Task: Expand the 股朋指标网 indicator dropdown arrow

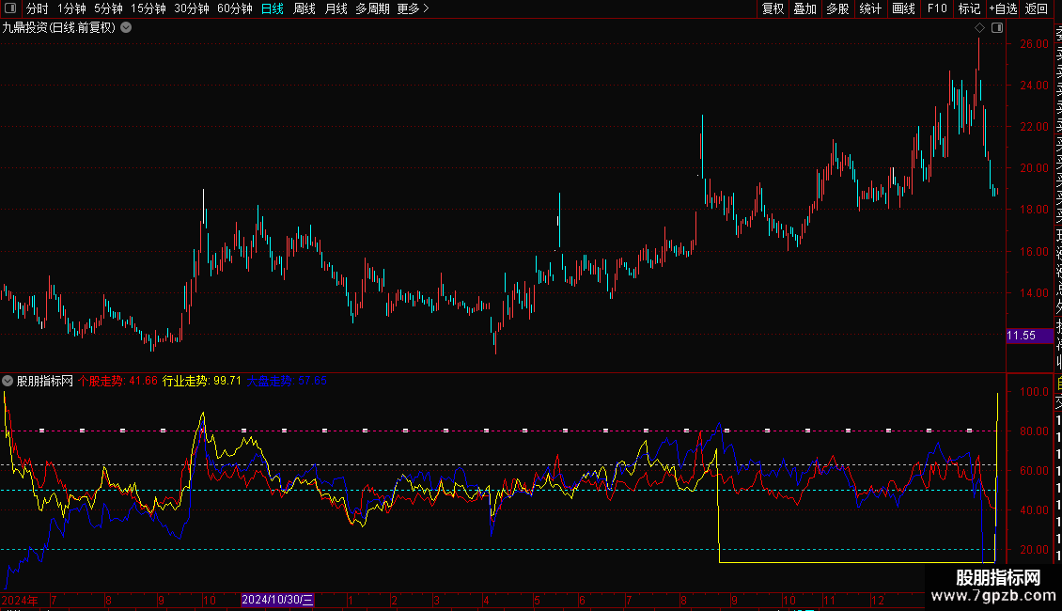Action: (x=8, y=381)
